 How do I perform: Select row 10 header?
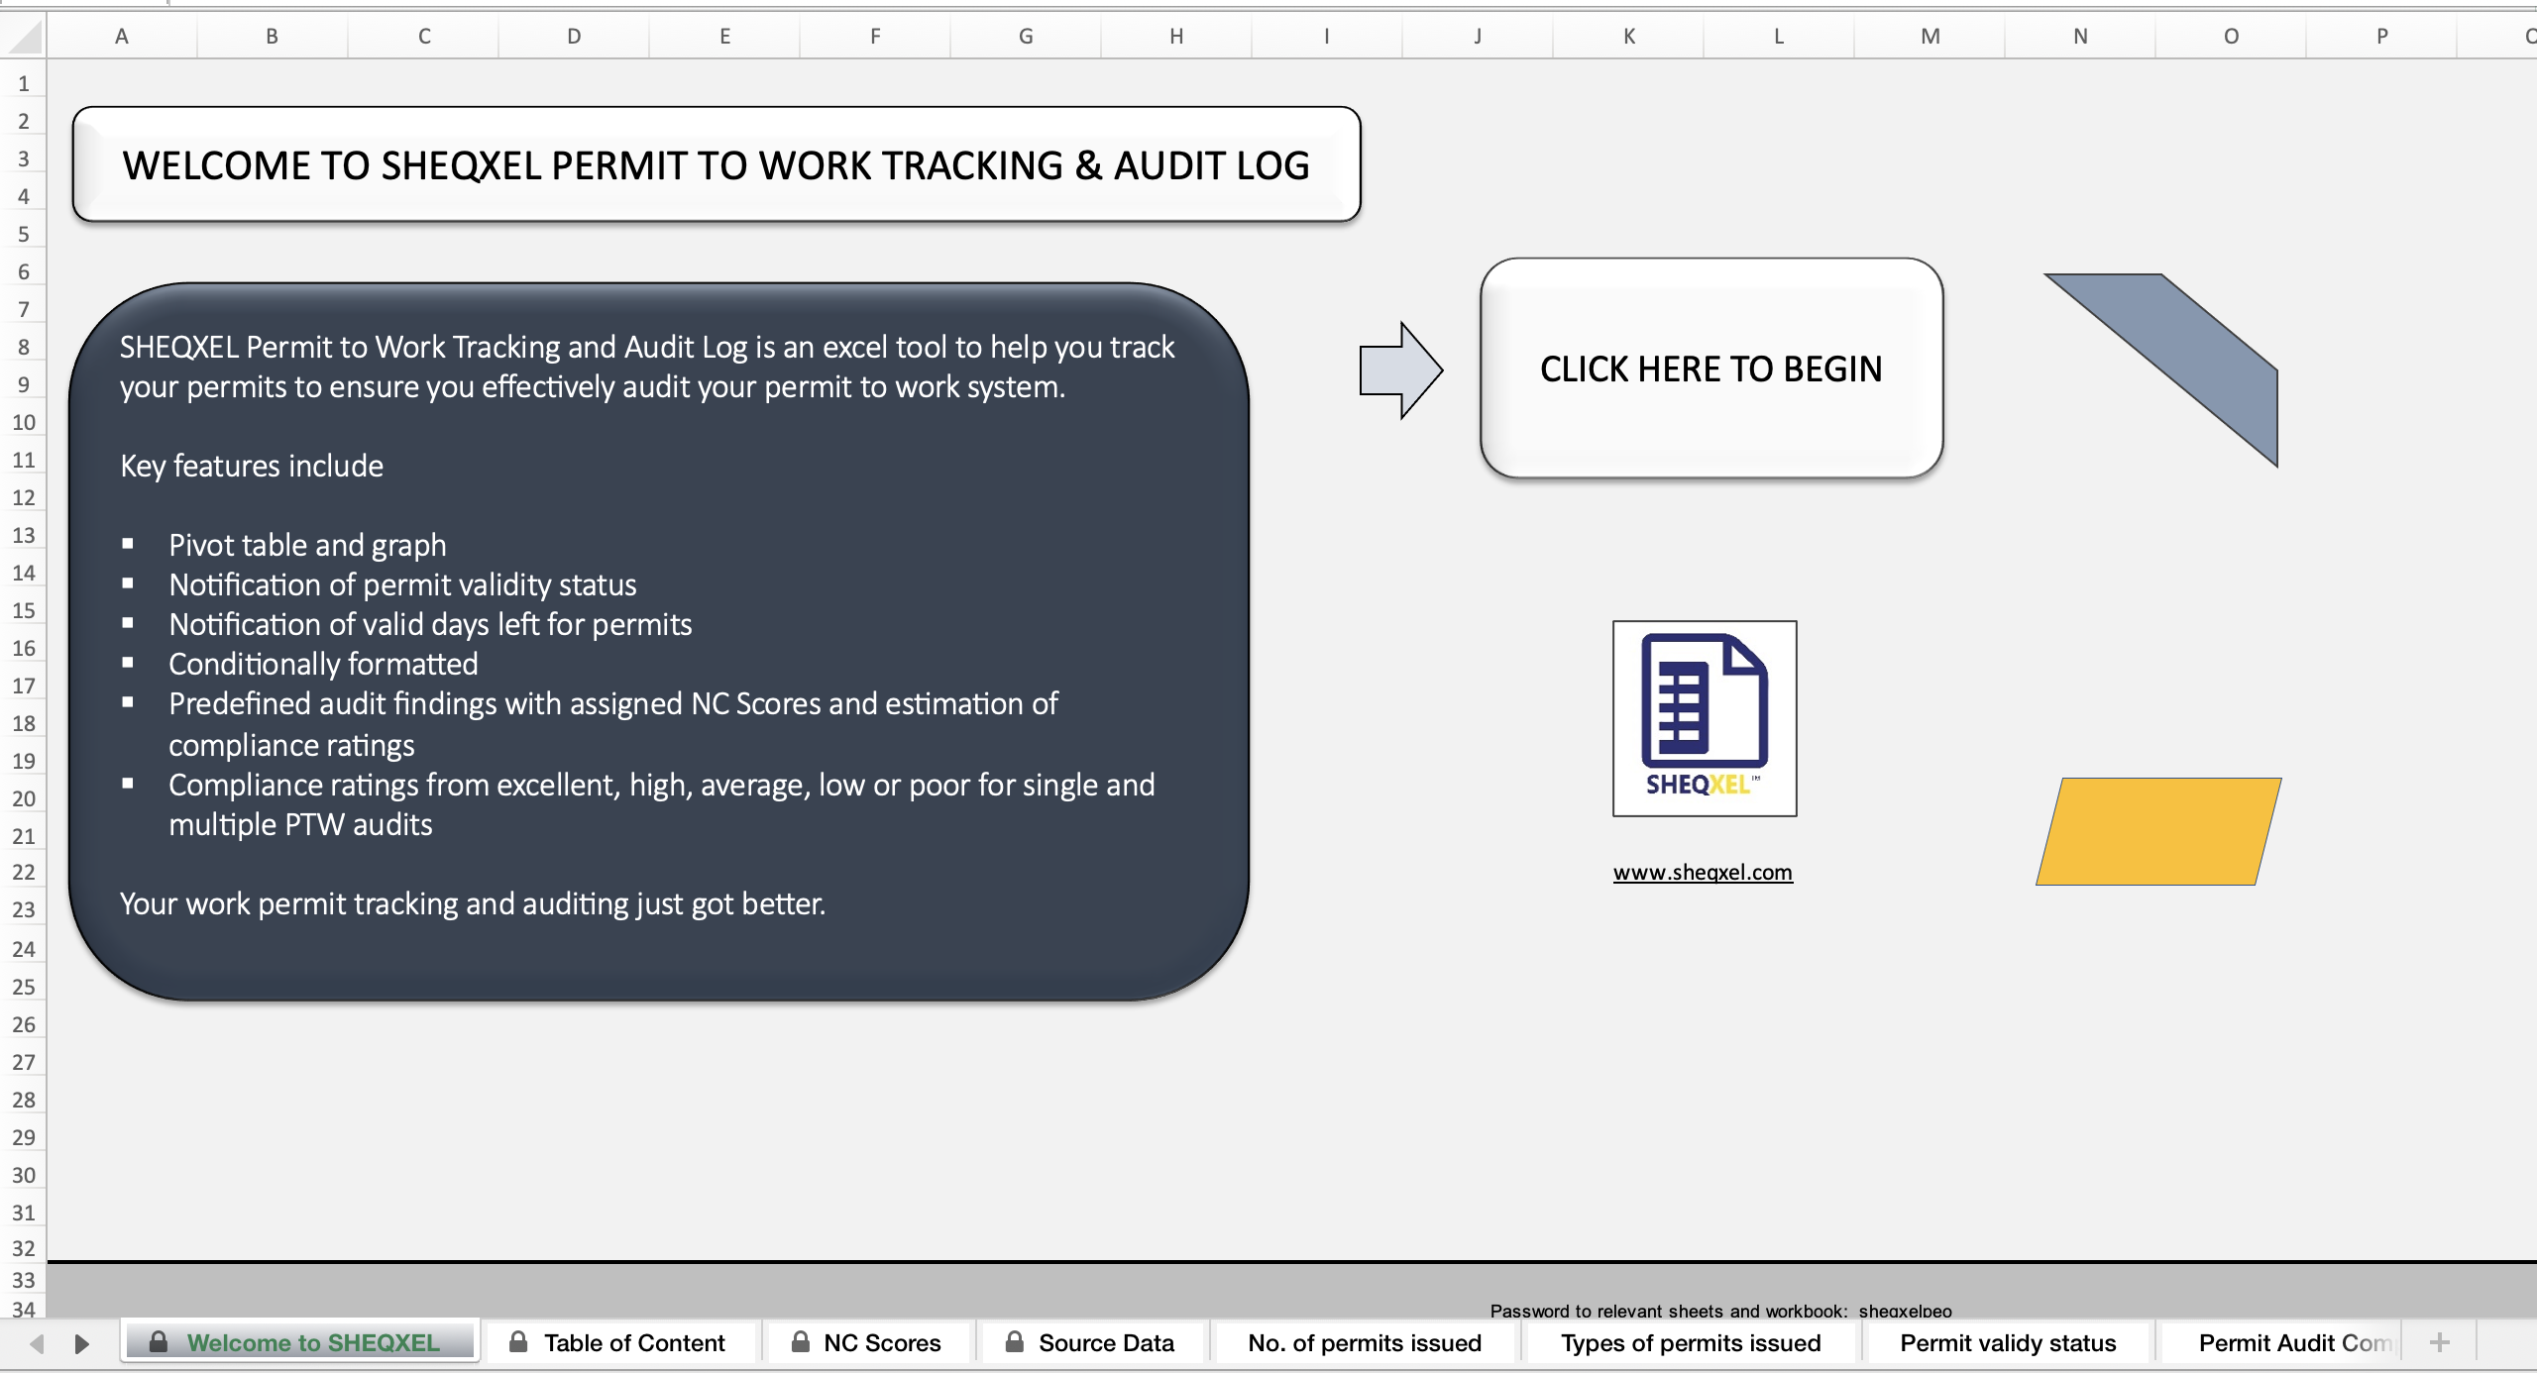[24, 422]
